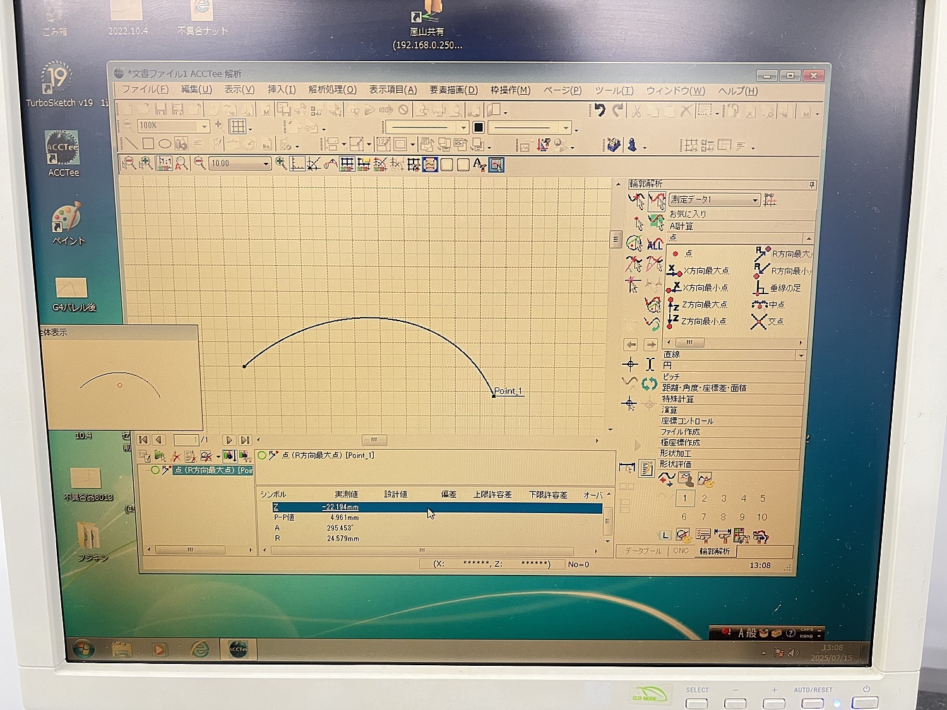Select the ellipse drawing tool
Viewport: 947px width, 710px height.
[x=164, y=144]
